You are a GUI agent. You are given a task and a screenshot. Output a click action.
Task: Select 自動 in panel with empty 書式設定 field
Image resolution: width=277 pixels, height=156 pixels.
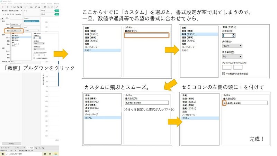[x=87, y=28]
